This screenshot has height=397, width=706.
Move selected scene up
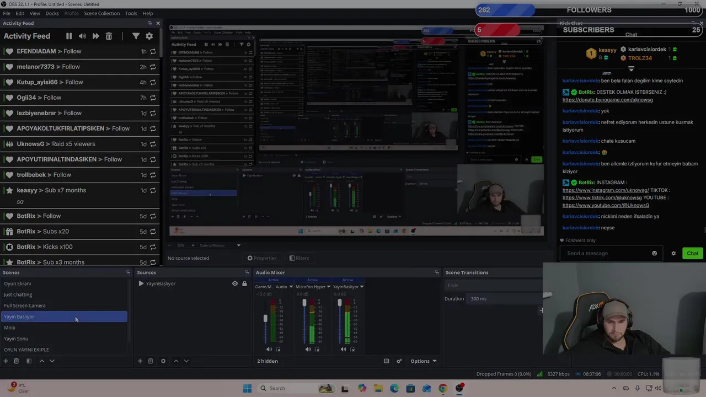41,361
